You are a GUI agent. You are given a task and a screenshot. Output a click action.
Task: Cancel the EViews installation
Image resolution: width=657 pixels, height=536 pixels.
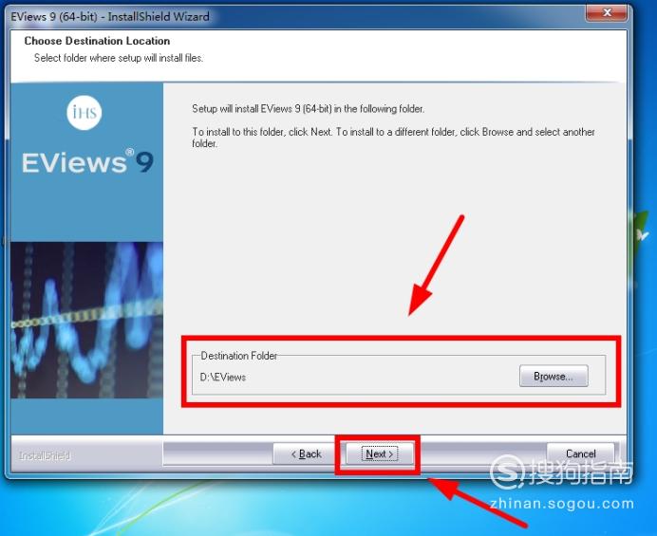[x=580, y=453]
